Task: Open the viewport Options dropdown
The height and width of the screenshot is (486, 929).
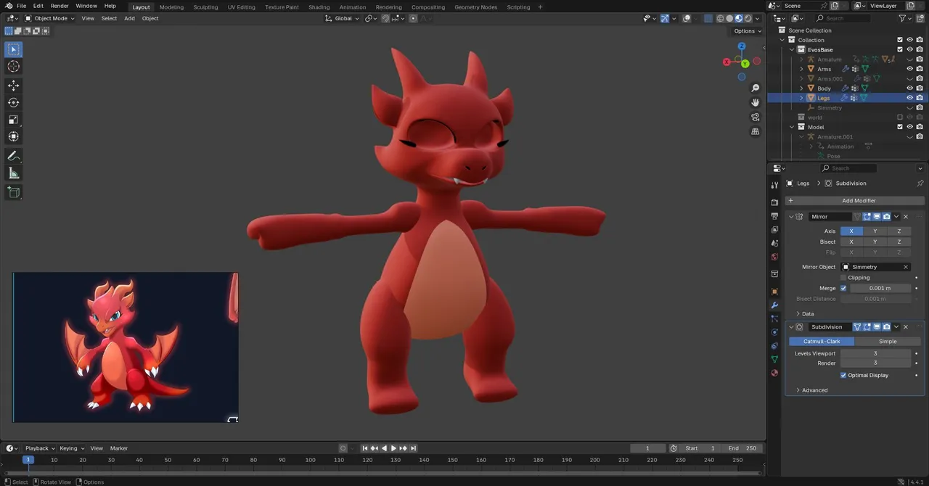Action: pos(748,30)
